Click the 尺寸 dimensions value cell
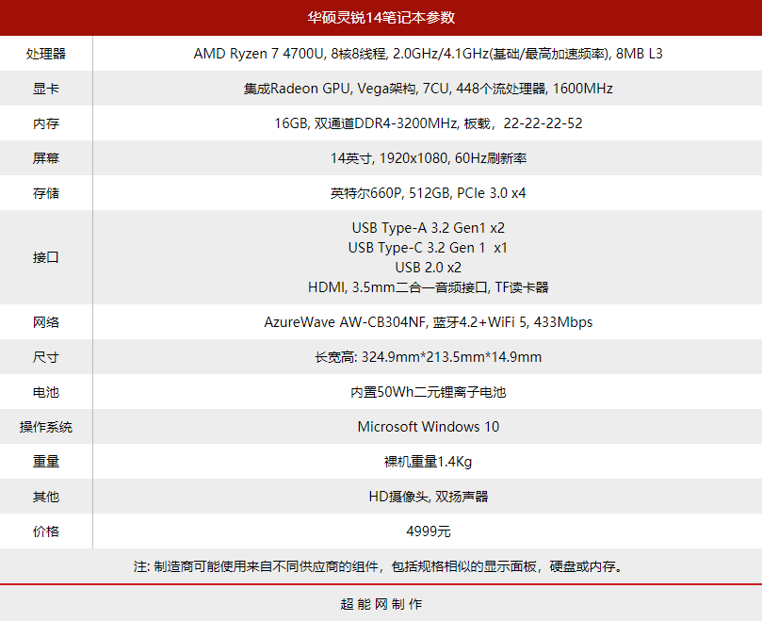The height and width of the screenshot is (621, 762). click(x=428, y=357)
